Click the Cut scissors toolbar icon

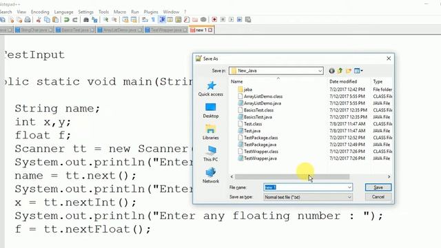click(x=39, y=20)
